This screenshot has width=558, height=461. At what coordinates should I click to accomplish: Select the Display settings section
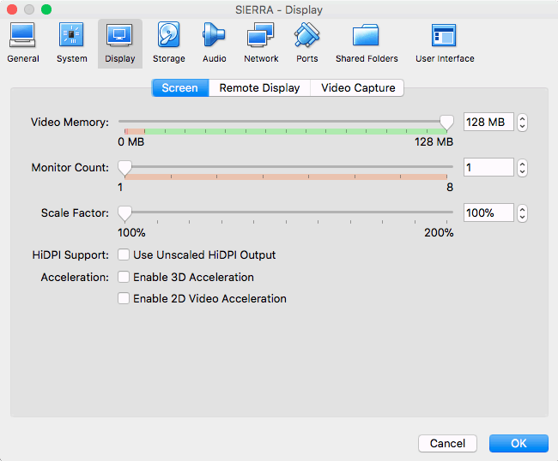pos(120,44)
